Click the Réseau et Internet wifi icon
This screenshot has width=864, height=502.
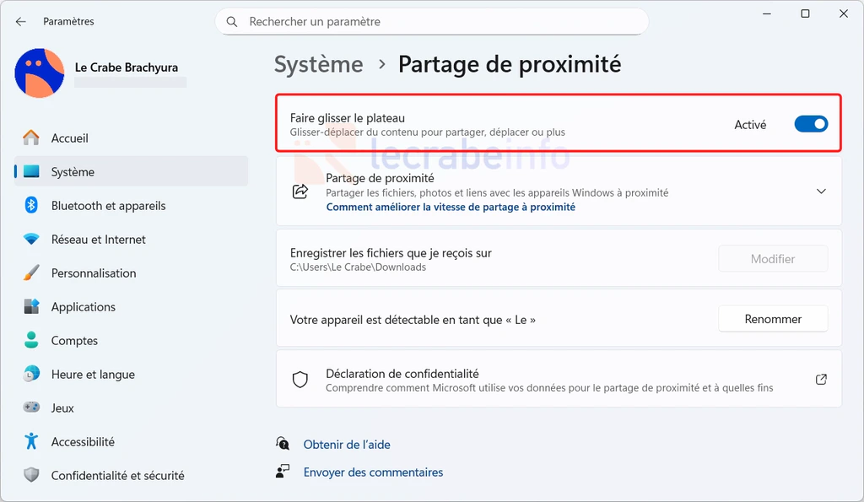(x=31, y=240)
